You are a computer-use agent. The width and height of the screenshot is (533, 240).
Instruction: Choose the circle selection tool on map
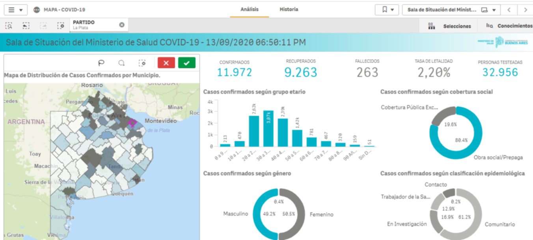(122, 63)
